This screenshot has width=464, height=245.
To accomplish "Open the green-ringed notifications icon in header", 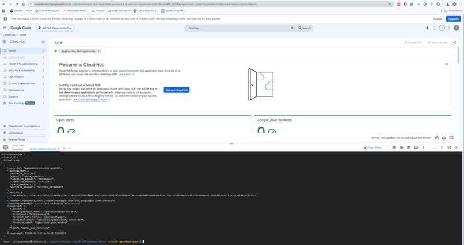I will point(442,28).
